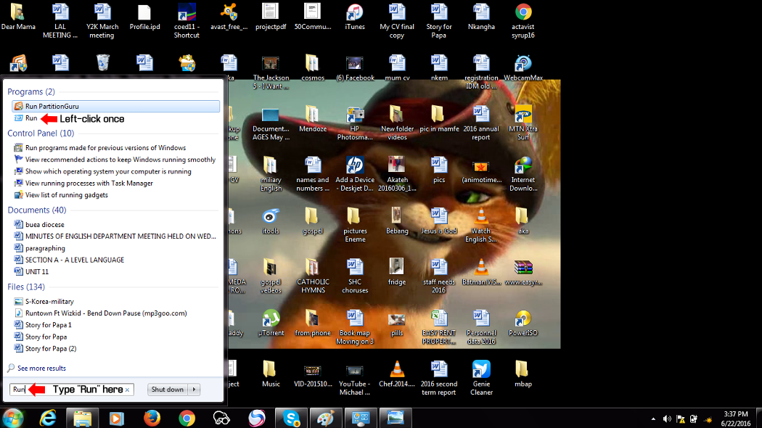762x428 pixels.
Task: Select the My CV final copy document
Action: pyautogui.click(x=397, y=21)
